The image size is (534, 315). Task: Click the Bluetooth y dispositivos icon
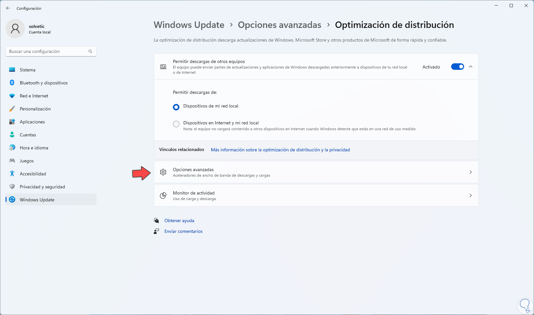(12, 83)
